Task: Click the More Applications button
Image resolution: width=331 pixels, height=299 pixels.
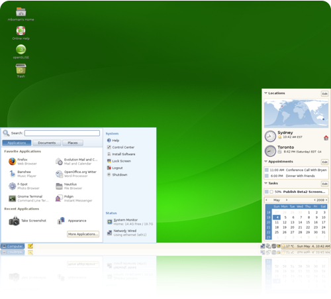Action: pos(83,234)
